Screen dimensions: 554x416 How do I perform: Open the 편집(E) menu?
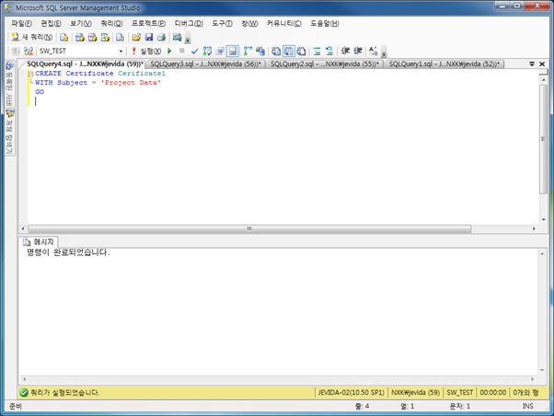click(x=51, y=23)
